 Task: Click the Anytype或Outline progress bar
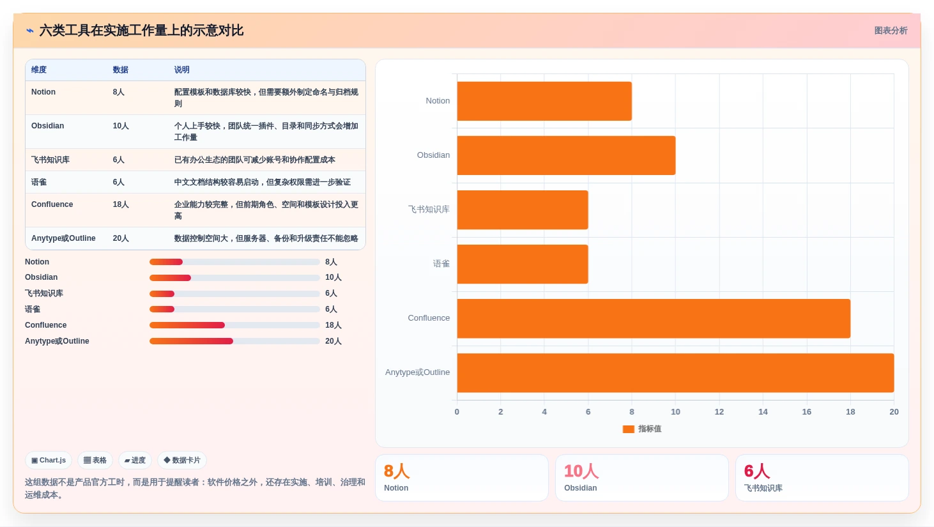pos(234,341)
